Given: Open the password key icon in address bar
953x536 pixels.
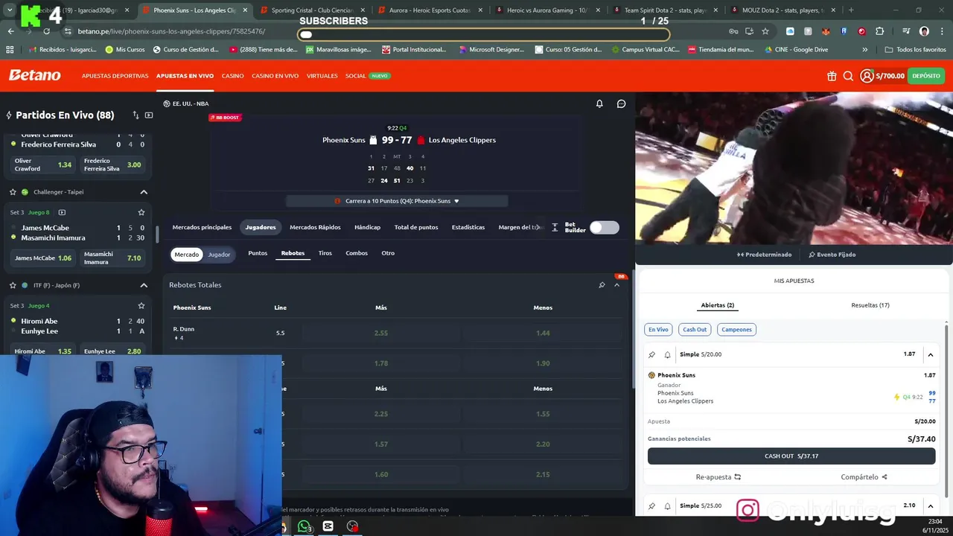Looking at the screenshot, I should click(733, 31).
